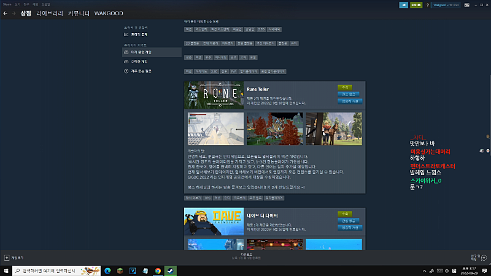Open the blue announcements megaphone button

[x=403, y=5]
